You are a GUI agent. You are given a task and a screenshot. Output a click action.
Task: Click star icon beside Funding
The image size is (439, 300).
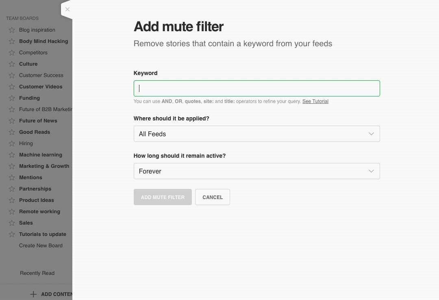click(12, 98)
